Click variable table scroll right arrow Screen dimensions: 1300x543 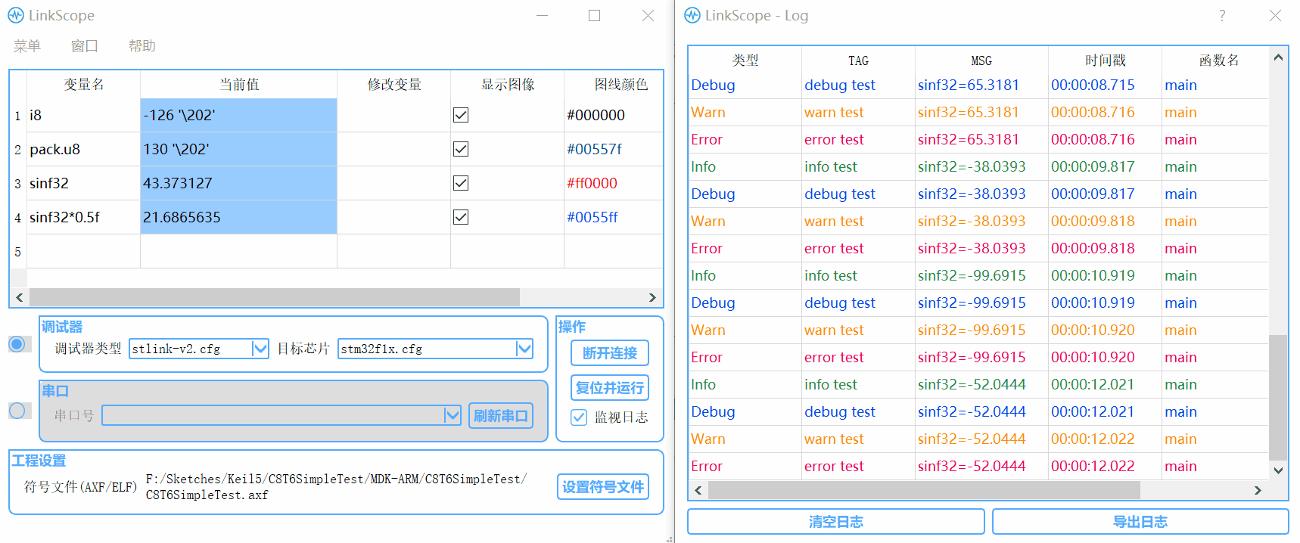point(652,297)
